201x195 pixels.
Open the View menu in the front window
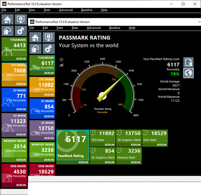(59, 28)
